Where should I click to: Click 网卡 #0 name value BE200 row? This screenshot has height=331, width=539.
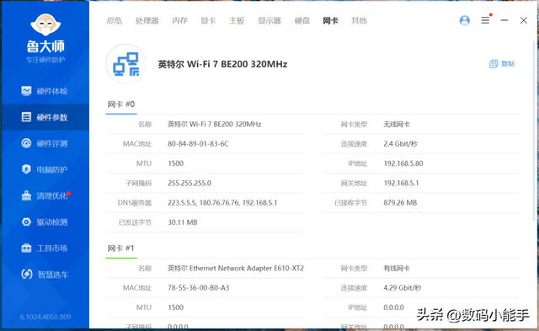pyautogui.click(x=214, y=124)
